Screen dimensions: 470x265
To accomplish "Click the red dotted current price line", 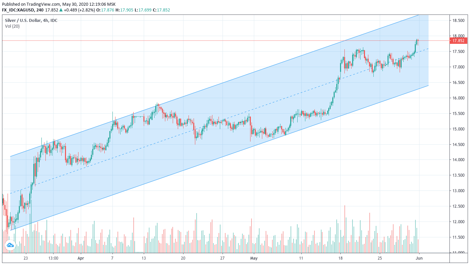I will (x=225, y=41).
